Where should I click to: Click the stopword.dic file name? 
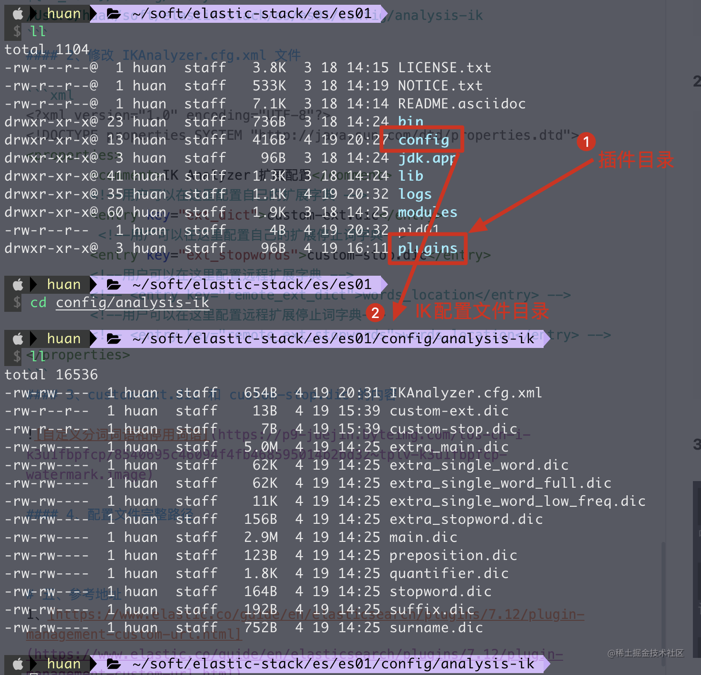point(440,591)
